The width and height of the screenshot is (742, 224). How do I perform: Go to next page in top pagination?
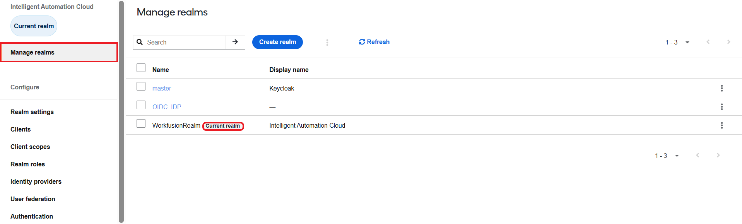click(728, 42)
